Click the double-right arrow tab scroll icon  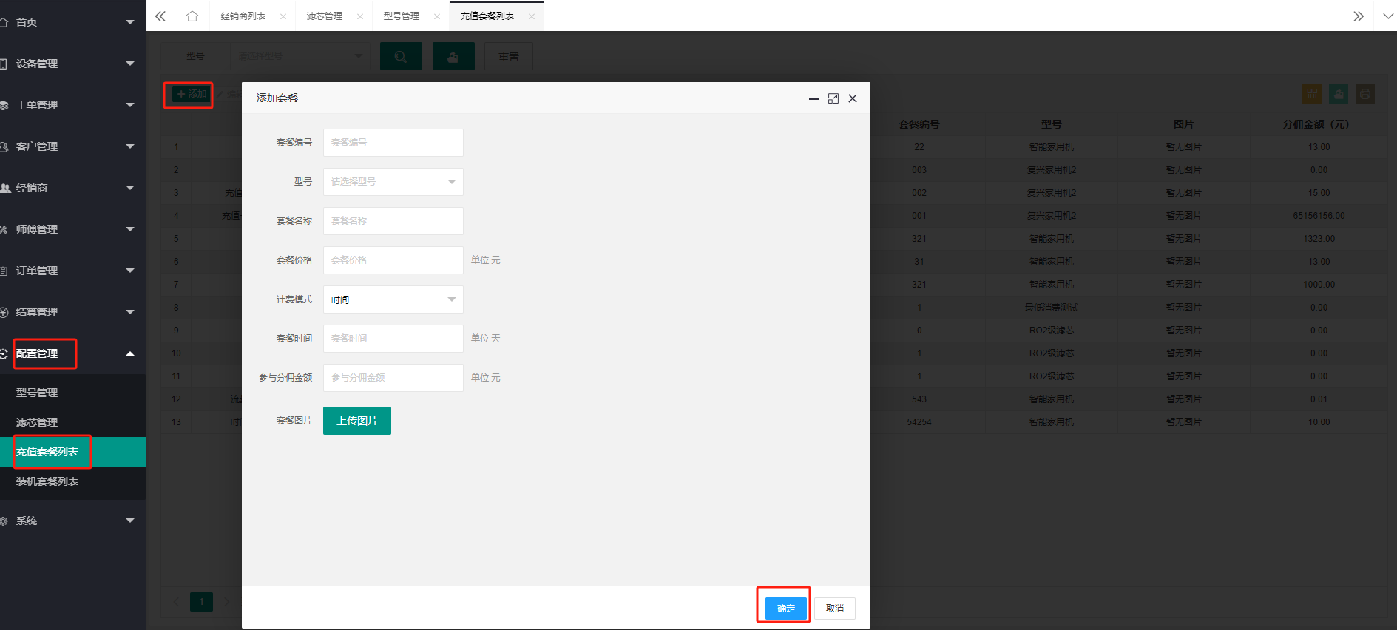(1359, 16)
